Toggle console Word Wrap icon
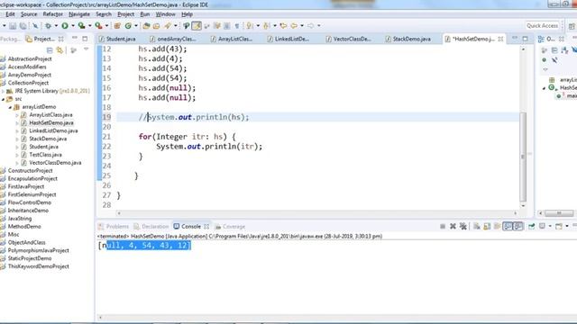 point(497,226)
